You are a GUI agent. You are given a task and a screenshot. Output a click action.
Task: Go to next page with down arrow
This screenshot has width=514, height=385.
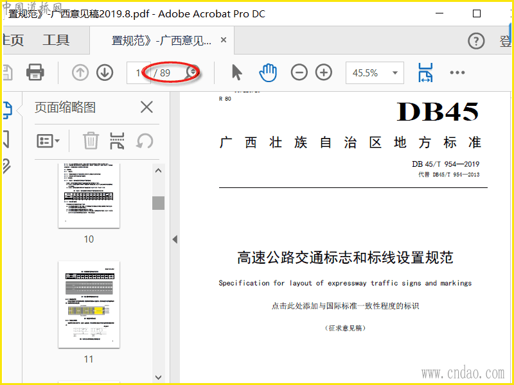tap(105, 73)
